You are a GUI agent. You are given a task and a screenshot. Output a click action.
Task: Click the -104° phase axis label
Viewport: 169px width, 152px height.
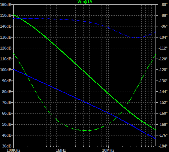click(163, 38)
